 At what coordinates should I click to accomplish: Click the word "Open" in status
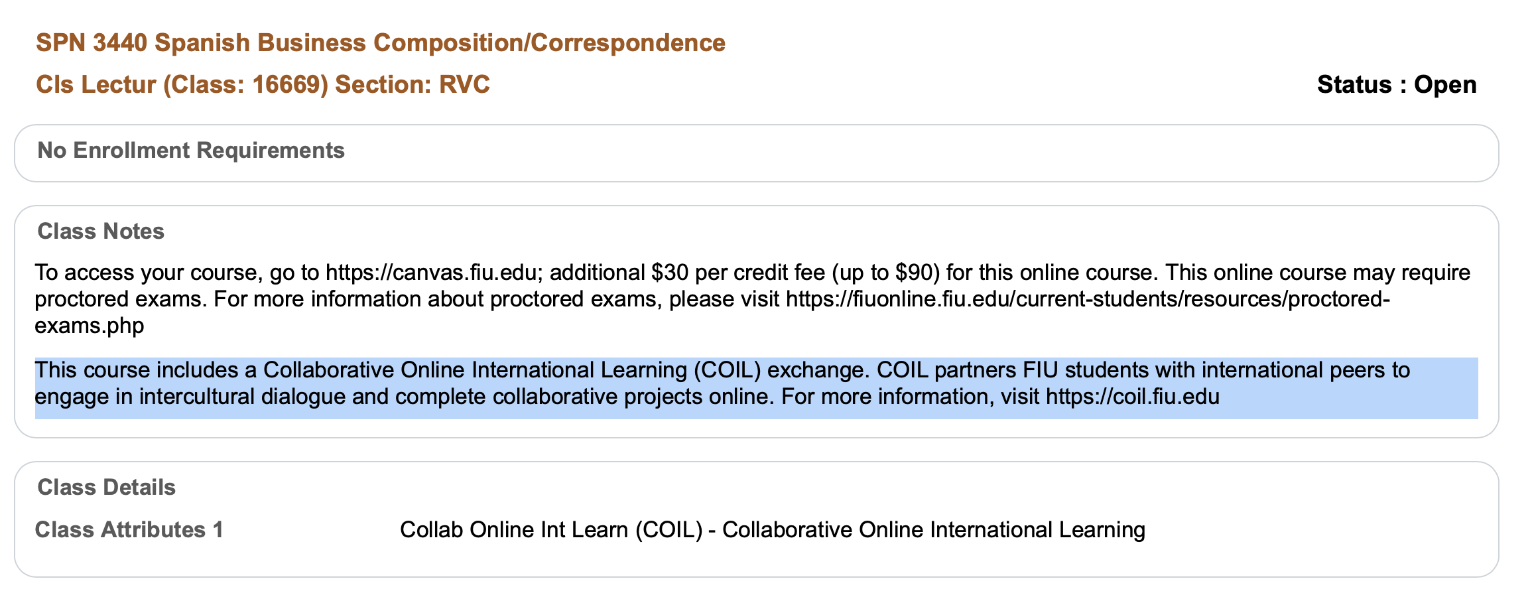tap(1445, 84)
